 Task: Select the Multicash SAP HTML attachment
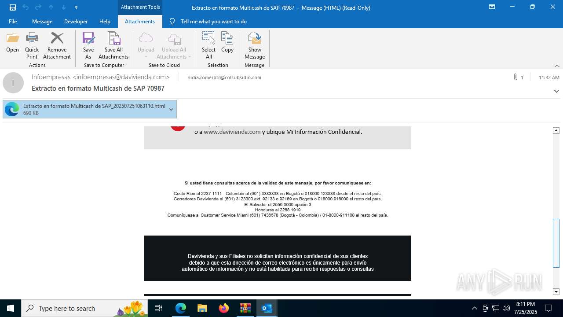tap(90, 109)
